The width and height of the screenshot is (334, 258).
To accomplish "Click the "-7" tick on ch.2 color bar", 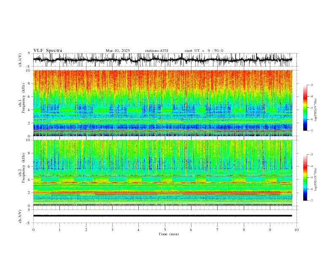I will 311,201.
